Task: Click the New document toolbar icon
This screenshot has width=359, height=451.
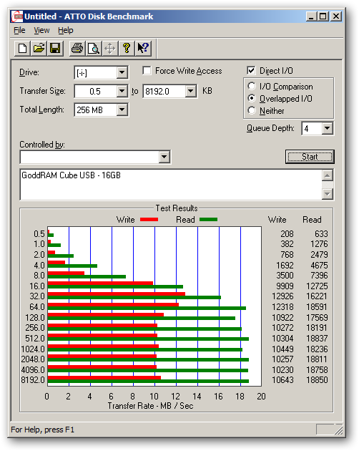Action: click(22, 48)
